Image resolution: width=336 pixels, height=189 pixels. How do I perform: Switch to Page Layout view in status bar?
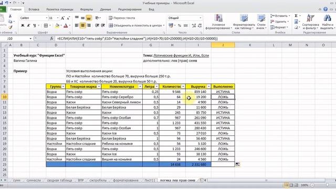point(291,185)
